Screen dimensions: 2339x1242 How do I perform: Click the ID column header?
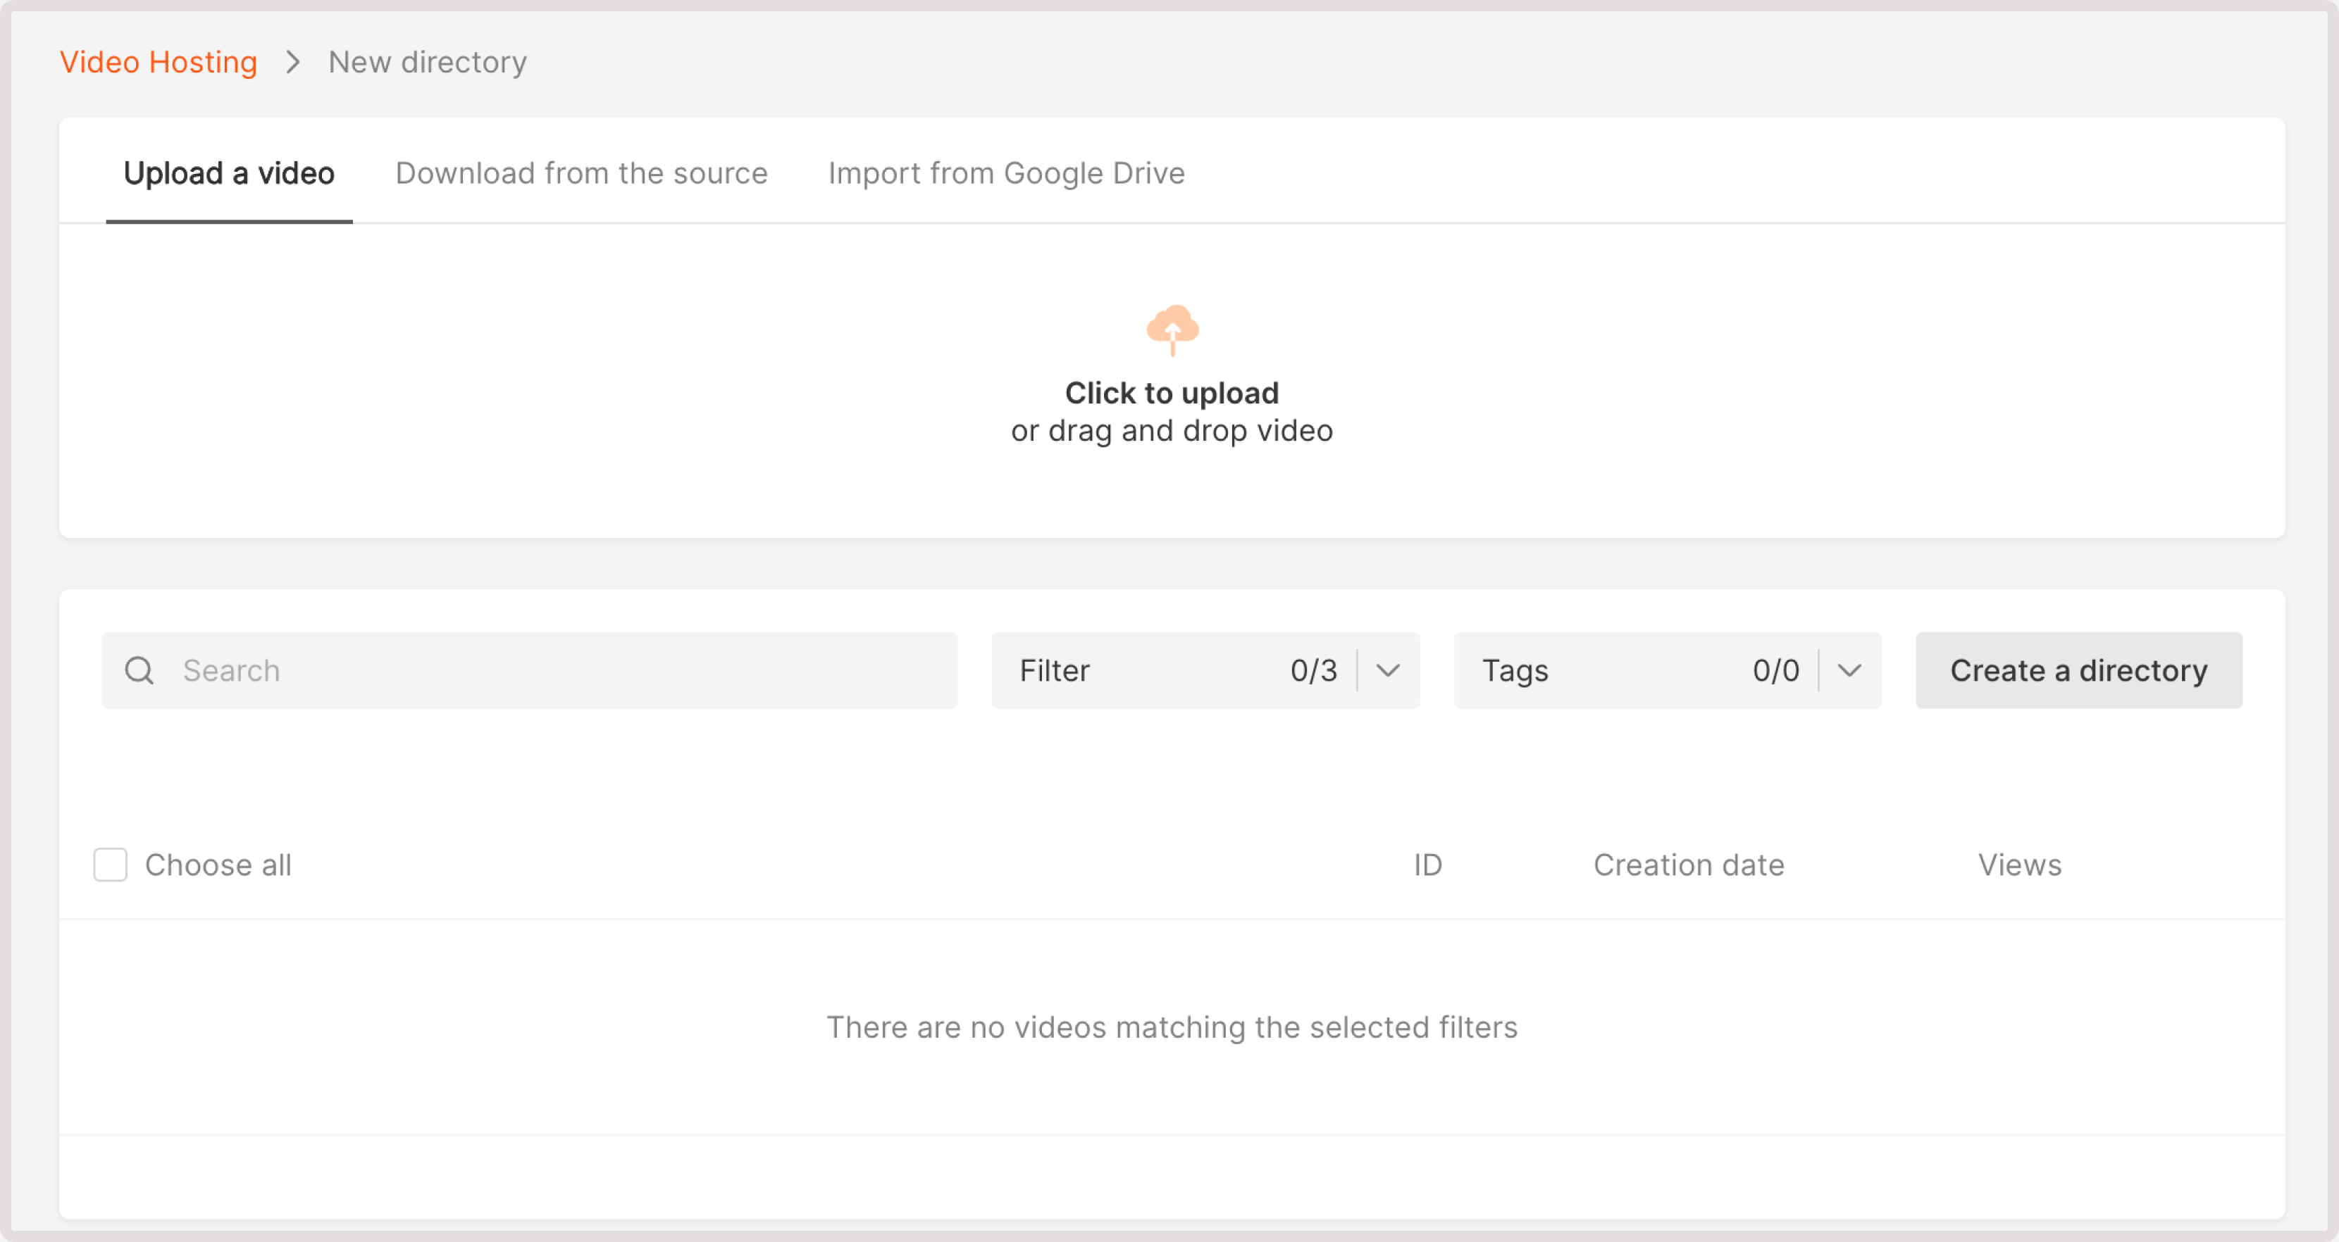click(1427, 865)
